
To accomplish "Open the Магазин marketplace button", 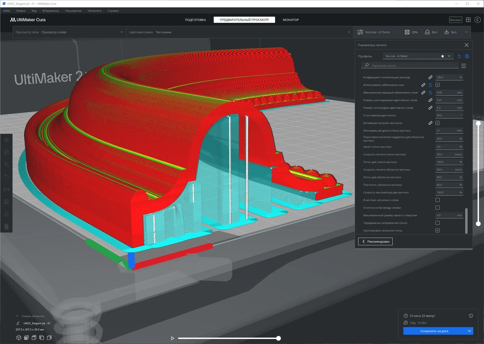I will pyautogui.click(x=455, y=20).
